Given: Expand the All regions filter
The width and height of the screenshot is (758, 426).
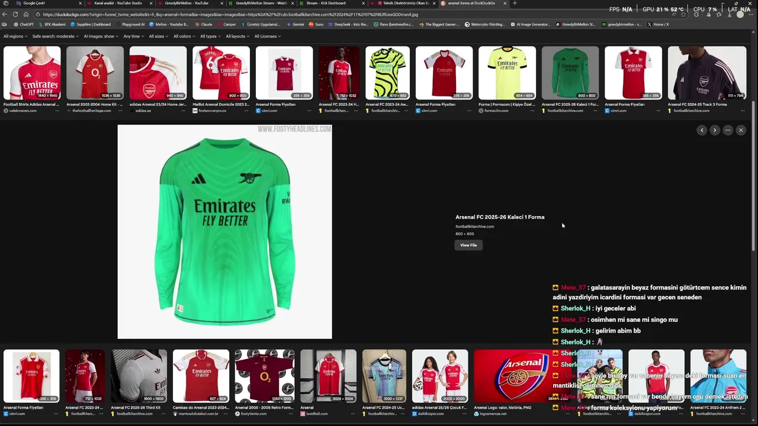Looking at the screenshot, I should (15, 36).
